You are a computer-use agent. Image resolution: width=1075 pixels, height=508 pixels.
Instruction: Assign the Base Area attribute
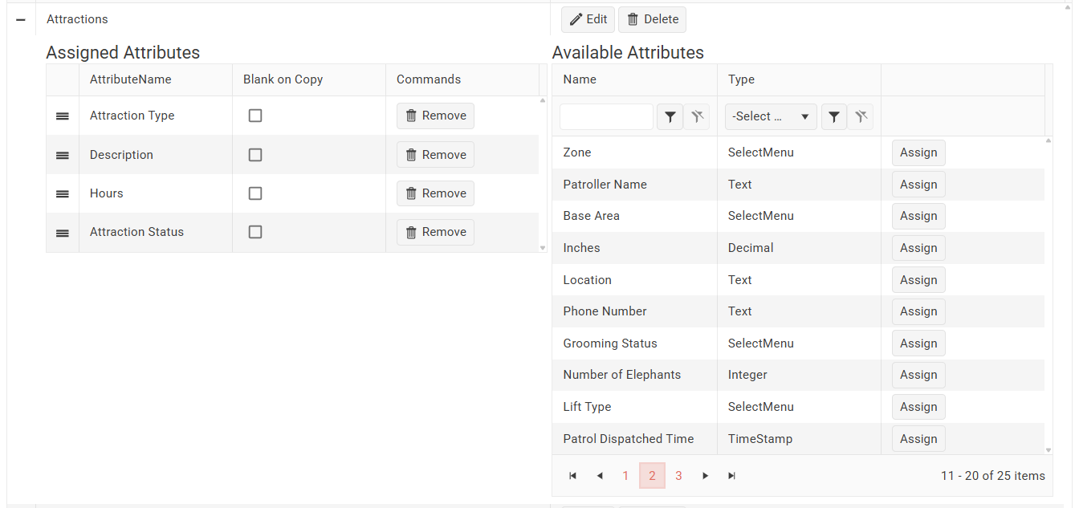(x=918, y=216)
